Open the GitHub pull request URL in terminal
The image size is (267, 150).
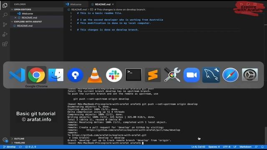pos(133,130)
